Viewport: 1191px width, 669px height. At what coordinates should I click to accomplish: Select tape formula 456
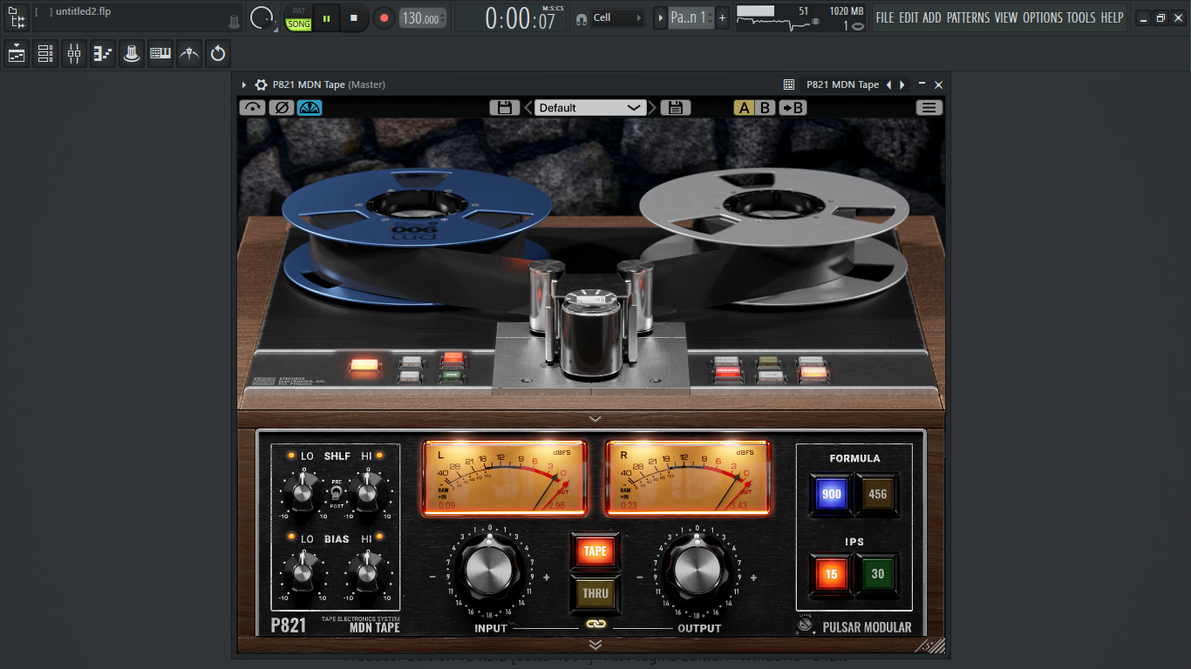coord(877,494)
